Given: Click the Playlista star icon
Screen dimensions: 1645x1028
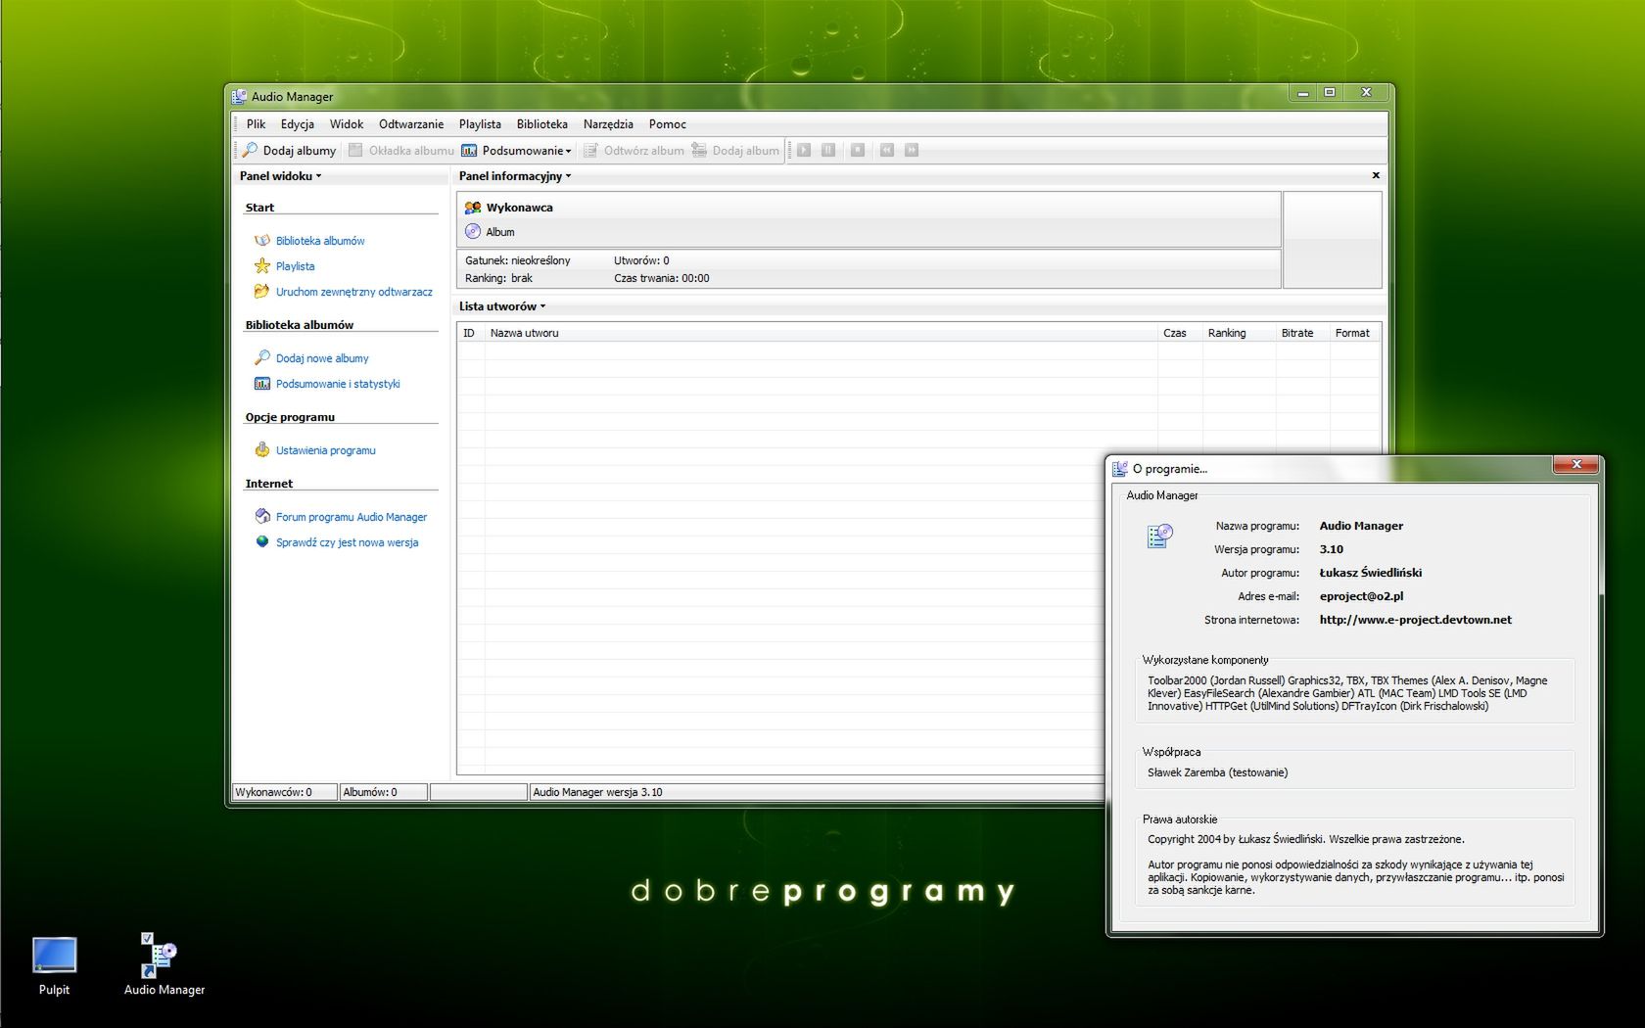Looking at the screenshot, I should [x=261, y=265].
